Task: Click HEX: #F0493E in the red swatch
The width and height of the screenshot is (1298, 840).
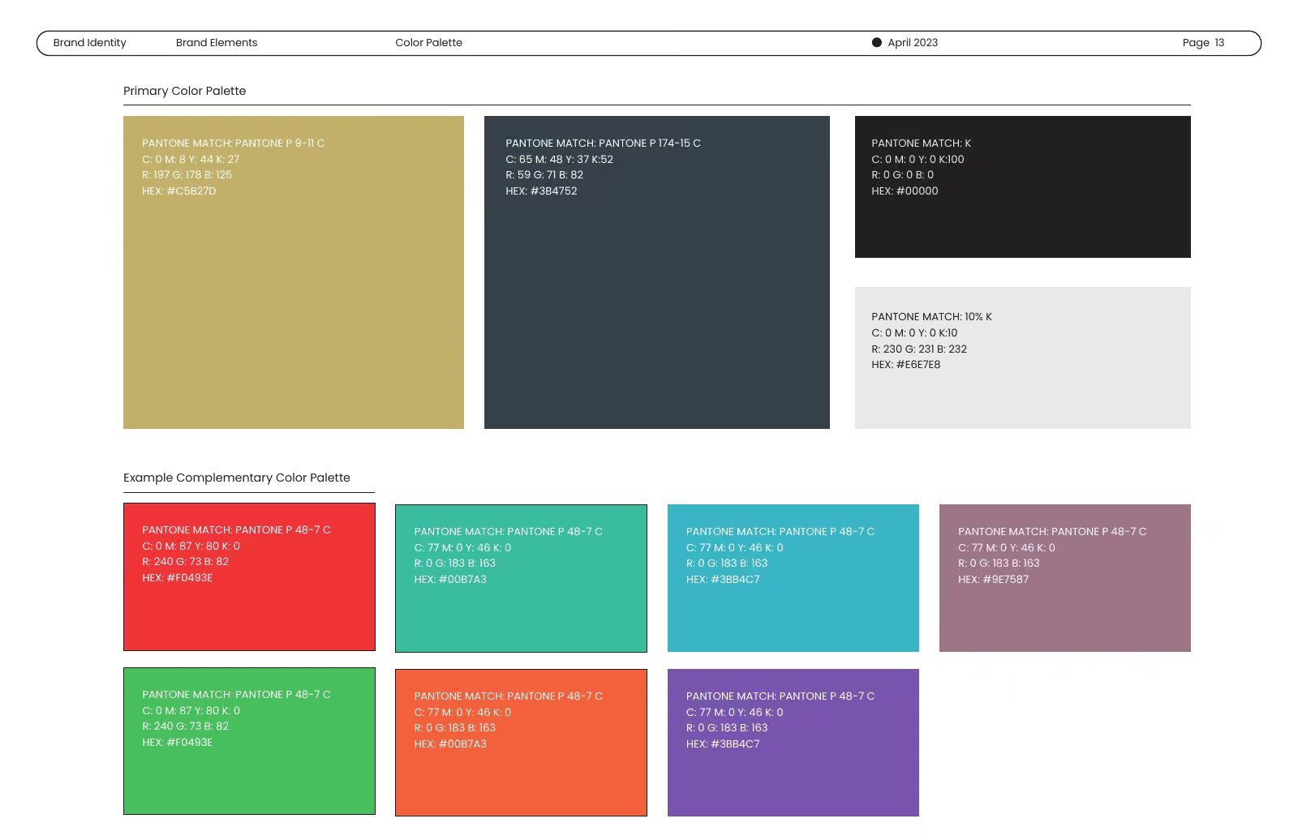Action: click(177, 578)
